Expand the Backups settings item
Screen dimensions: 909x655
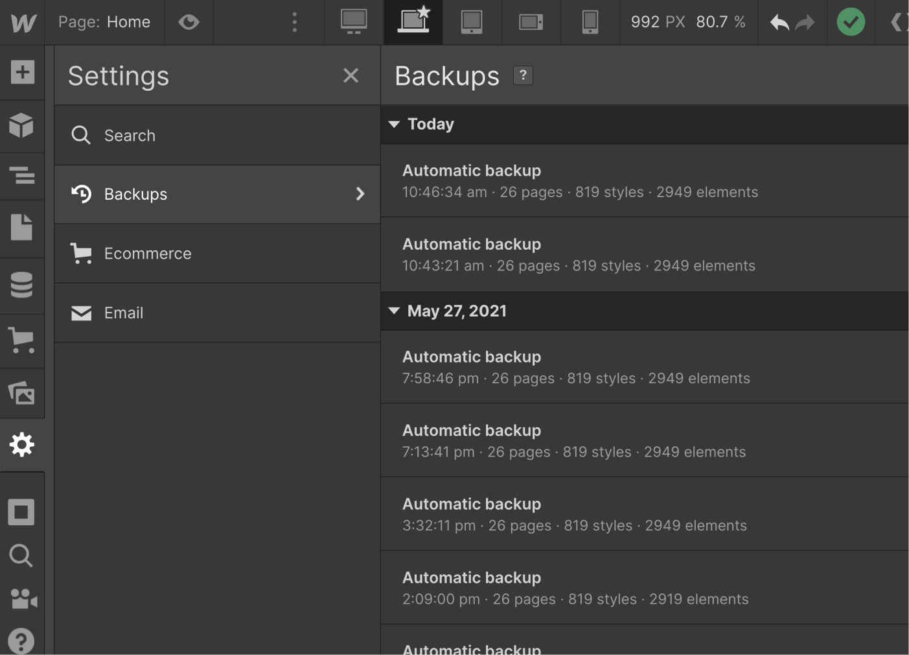(360, 193)
